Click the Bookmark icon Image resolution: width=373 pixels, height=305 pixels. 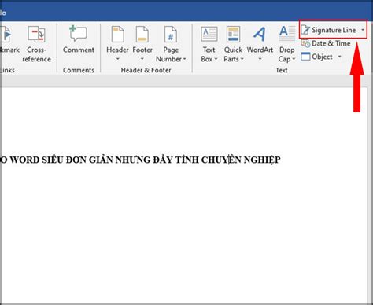[x=6, y=34]
